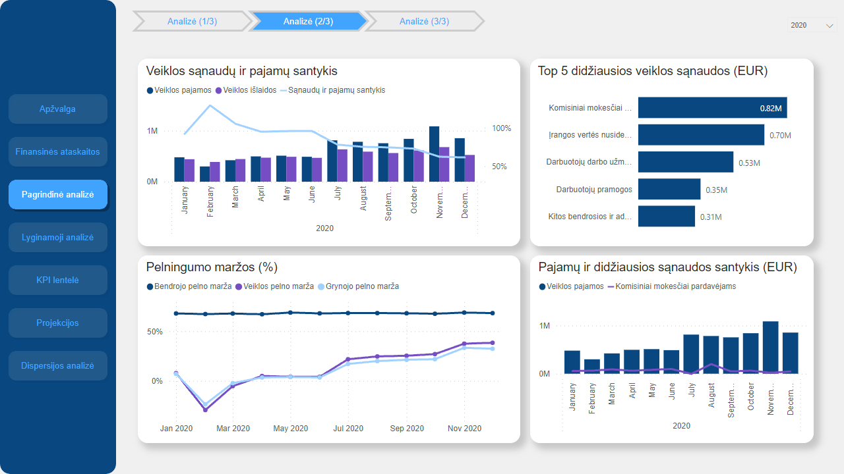The image size is (844, 474).
Task: Select the Komisiniai mokesčiai 0.82M bar
Action: (712, 108)
